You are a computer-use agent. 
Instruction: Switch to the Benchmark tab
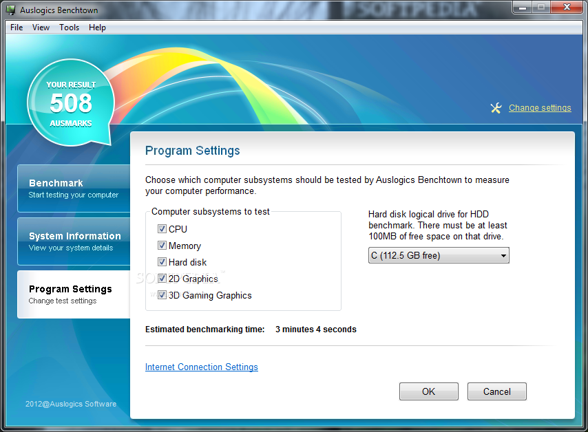coord(74,188)
